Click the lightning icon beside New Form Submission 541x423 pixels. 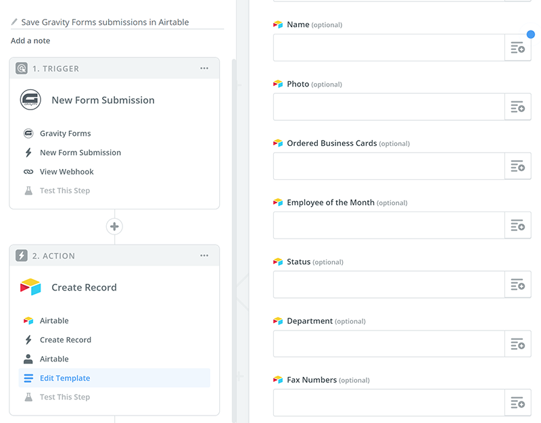(x=28, y=153)
